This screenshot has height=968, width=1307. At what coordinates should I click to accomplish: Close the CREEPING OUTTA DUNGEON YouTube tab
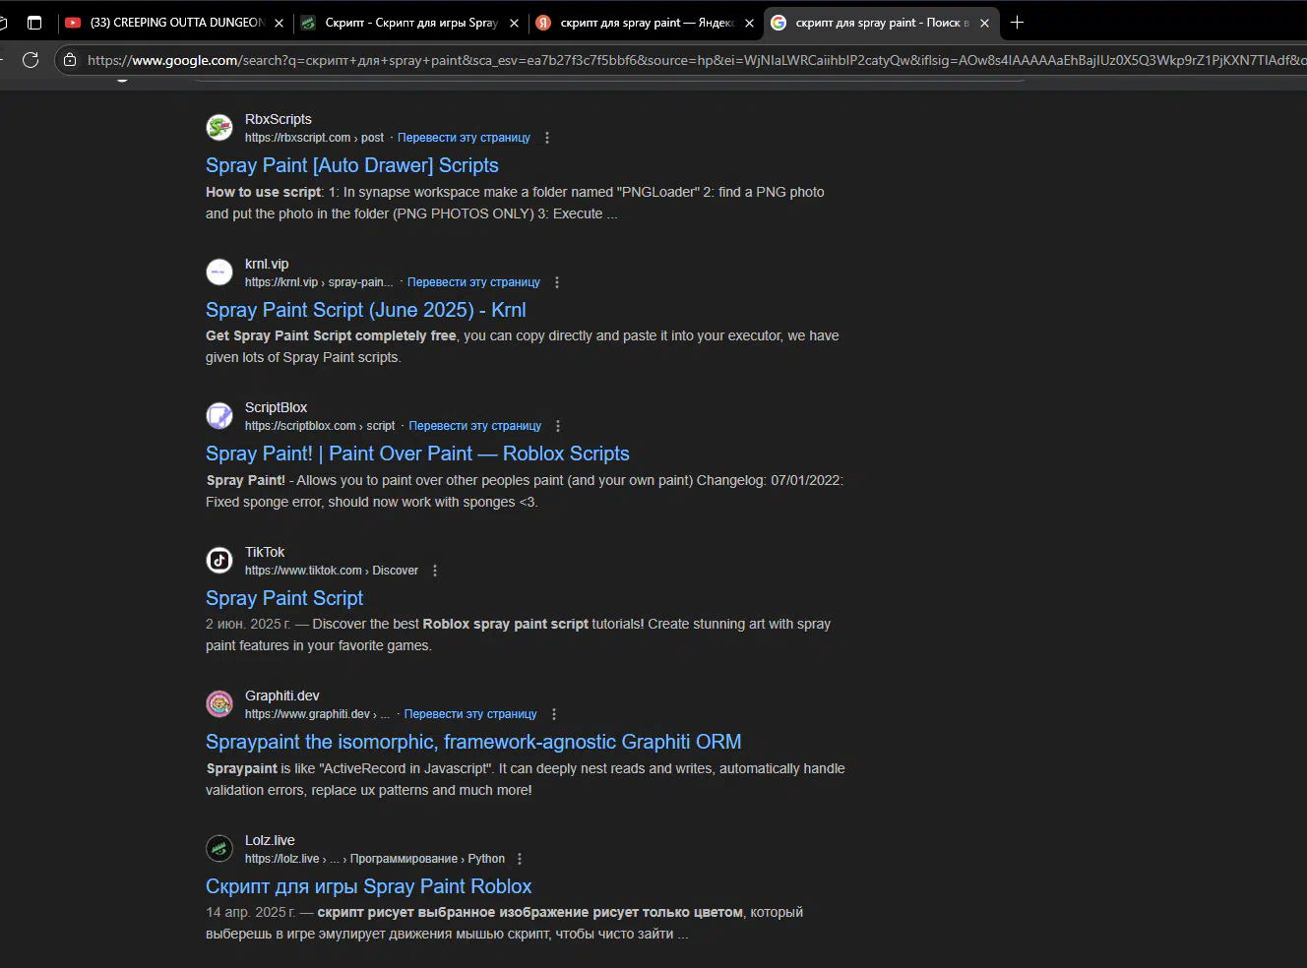tap(279, 23)
